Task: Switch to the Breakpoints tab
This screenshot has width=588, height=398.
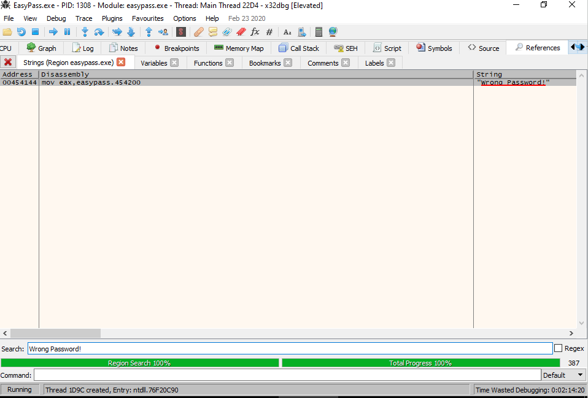Action: tap(176, 48)
